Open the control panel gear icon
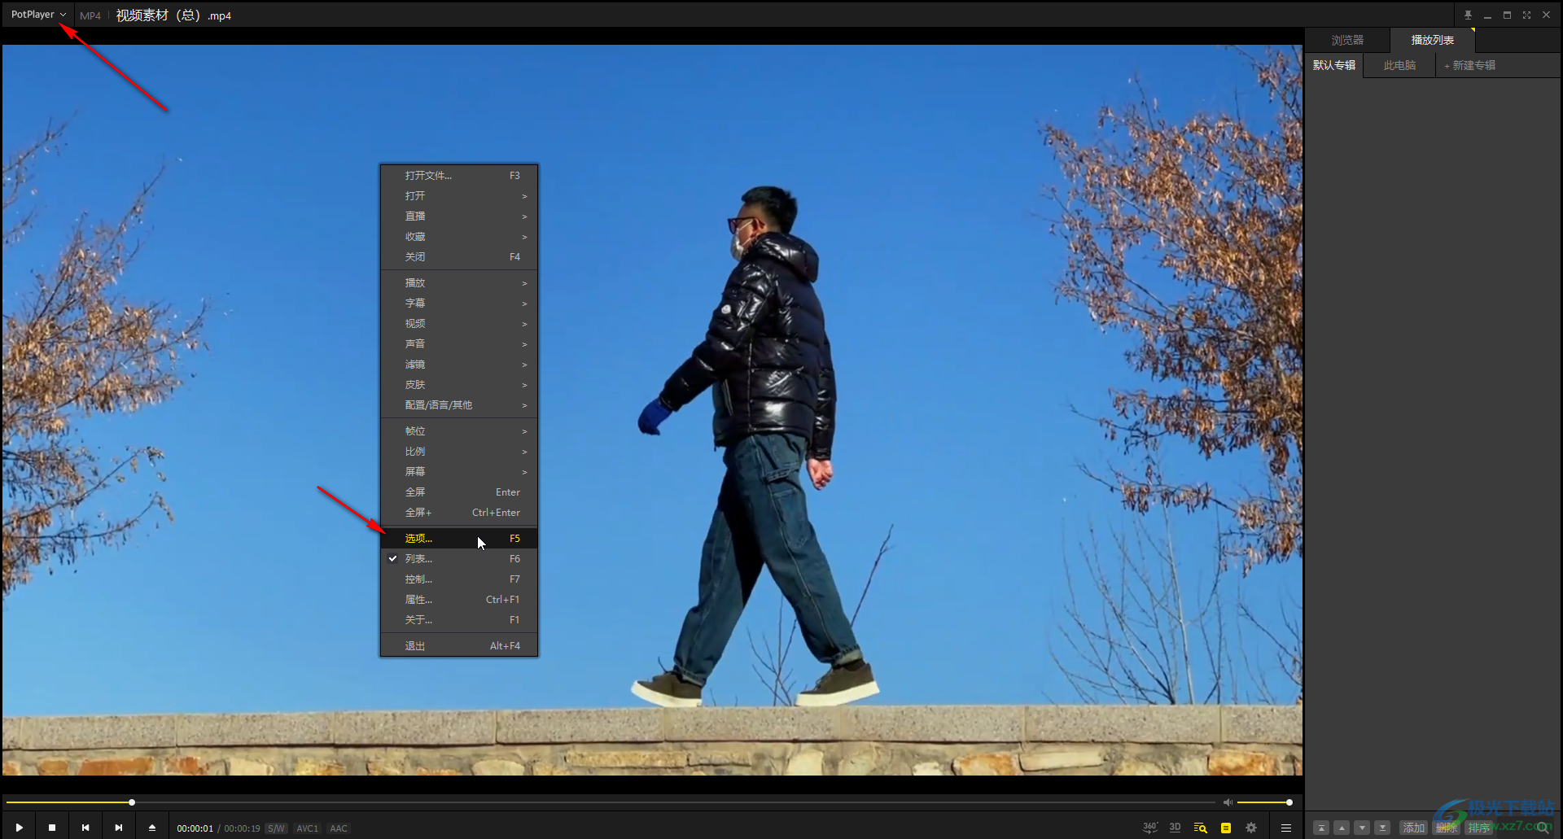Screen dimensions: 1563x839 (x=1251, y=828)
